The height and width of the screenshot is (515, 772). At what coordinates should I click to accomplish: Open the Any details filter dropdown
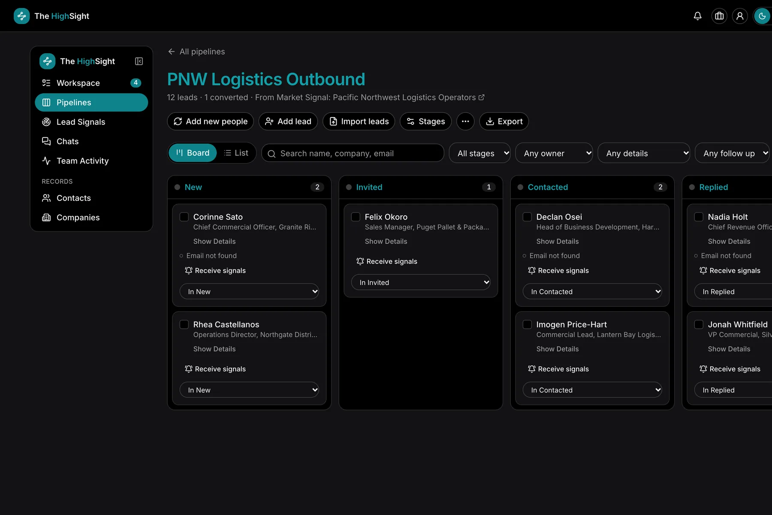click(x=644, y=153)
